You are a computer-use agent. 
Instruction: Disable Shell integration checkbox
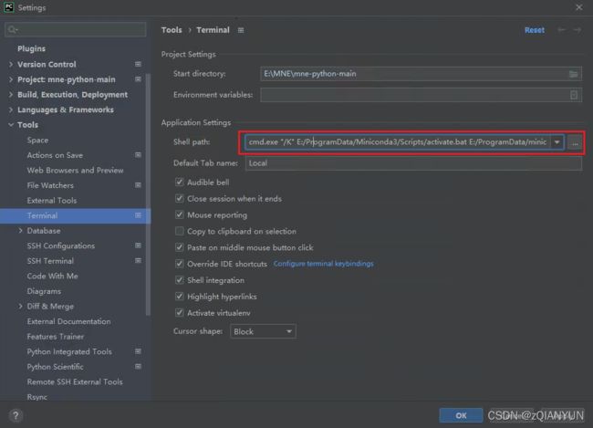[179, 280]
